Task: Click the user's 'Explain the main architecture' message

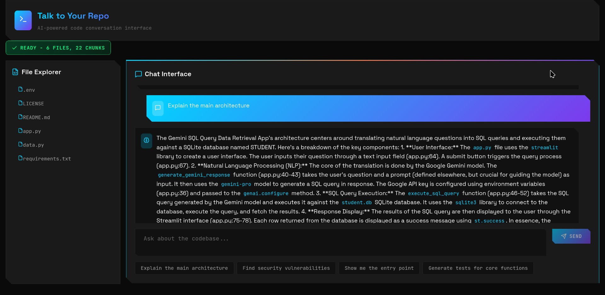Action: click(x=209, y=106)
